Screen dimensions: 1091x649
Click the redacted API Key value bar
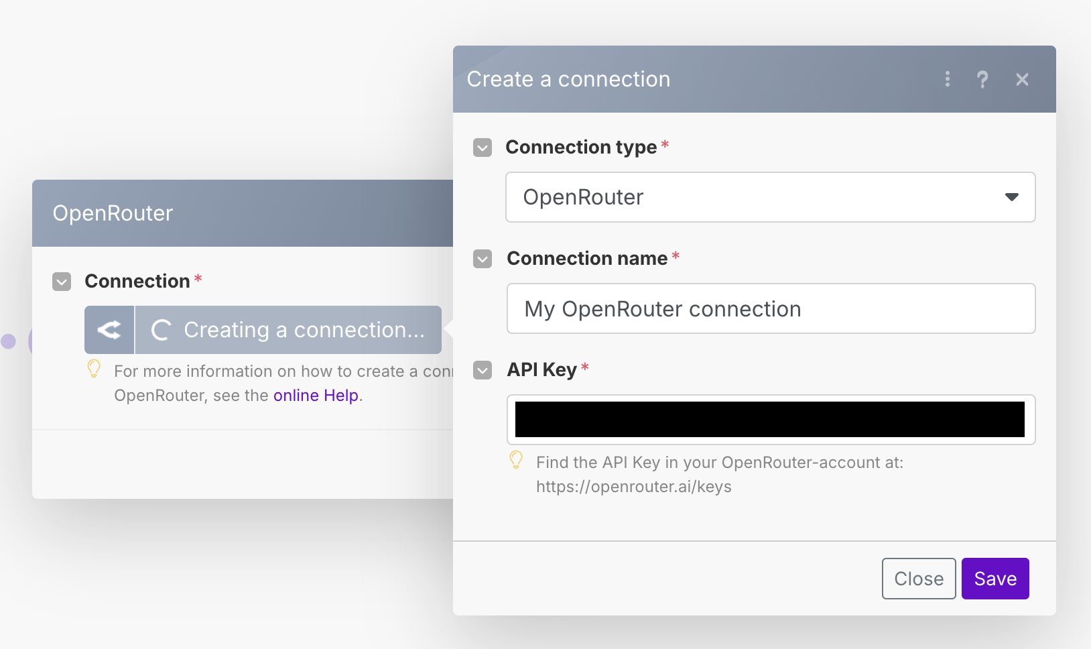[769, 419]
